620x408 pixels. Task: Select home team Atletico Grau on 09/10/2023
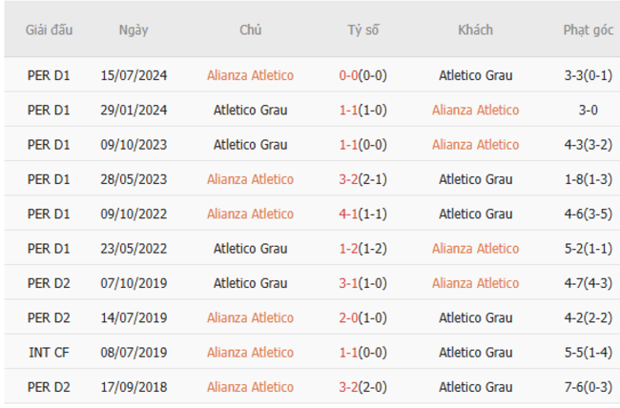pos(250,145)
